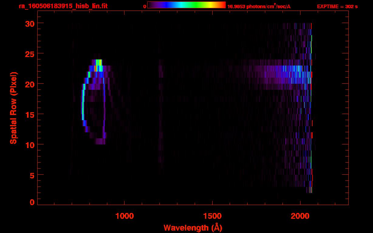The height and width of the screenshot is (233, 373).
Task: Click the Wavelength (Å) axis label
Action: [193, 228]
